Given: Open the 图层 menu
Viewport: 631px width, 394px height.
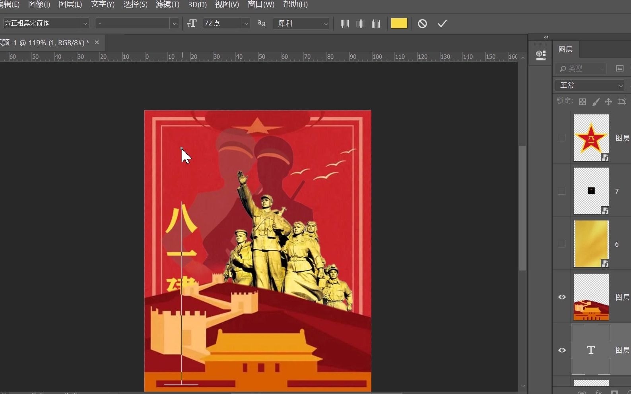Looking at the screenshot, I should click(x=70, y=4).
